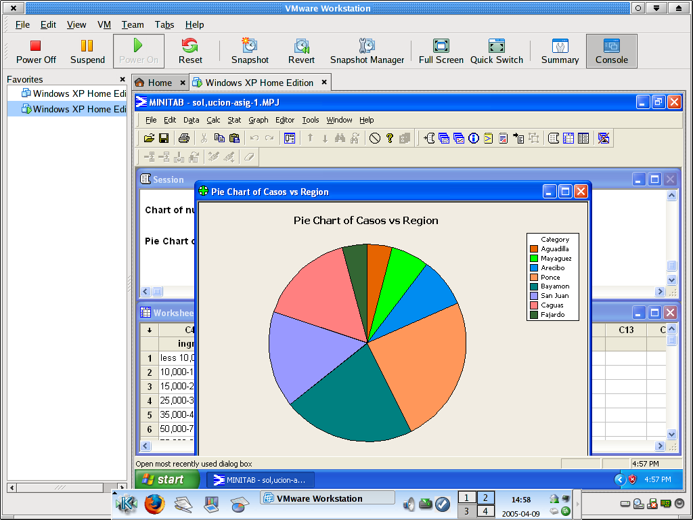Select the MINITAB taskbar button
The image size is (693, 520).
tap(261, 480)
